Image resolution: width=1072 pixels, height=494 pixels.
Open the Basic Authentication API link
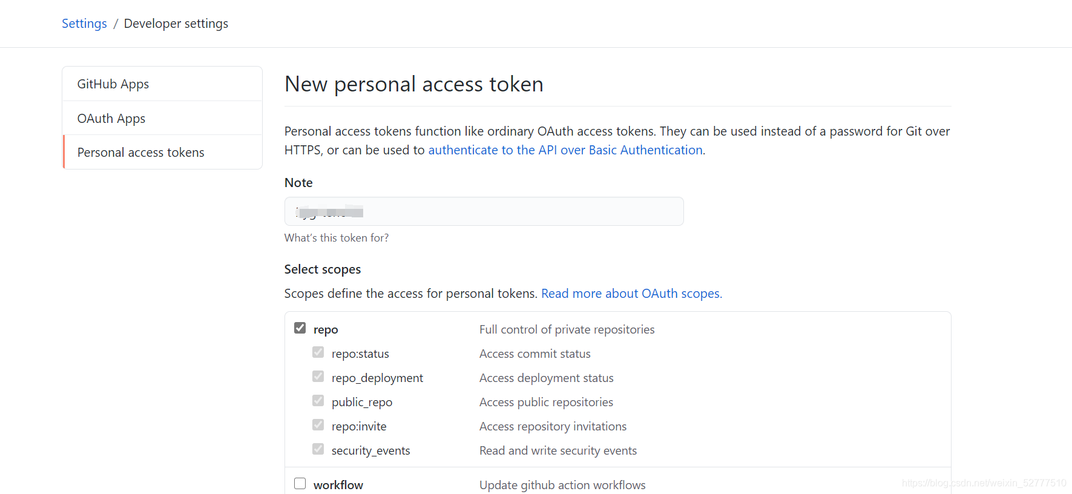click(565, 150)
